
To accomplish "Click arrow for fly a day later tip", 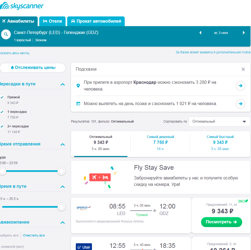I will point(240,104).
